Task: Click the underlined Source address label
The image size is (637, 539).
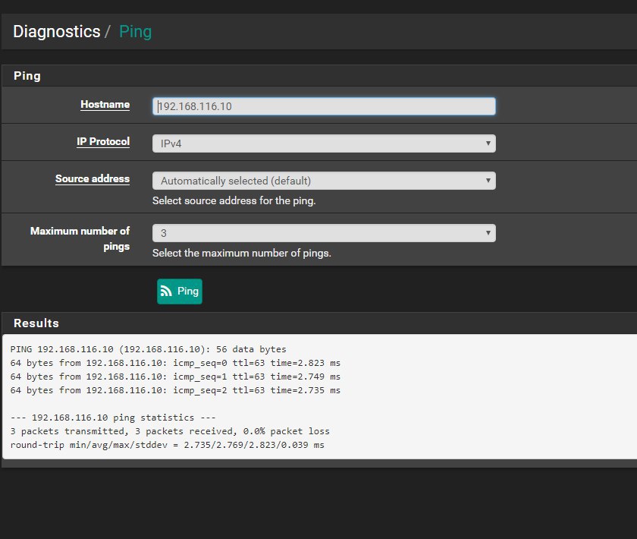Action: tap(93, 178)
